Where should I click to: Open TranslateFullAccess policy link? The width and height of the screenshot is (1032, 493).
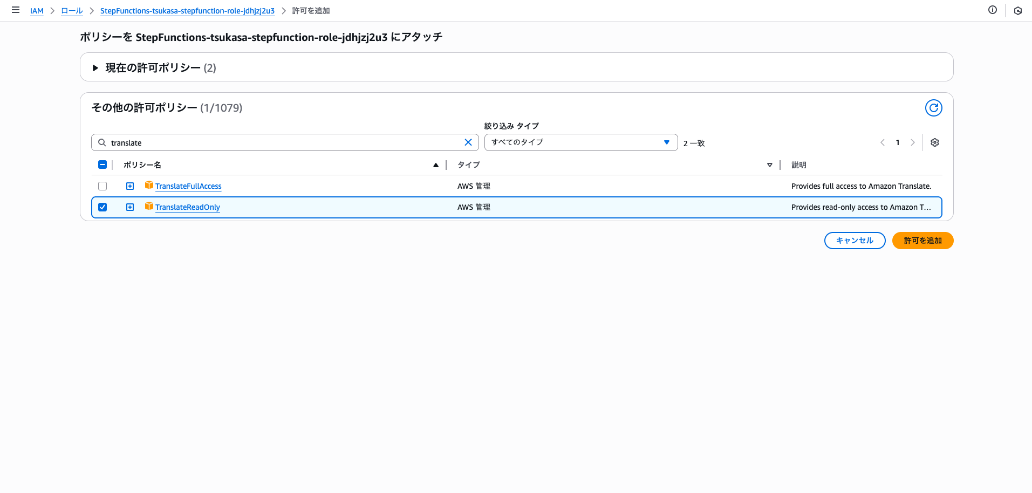point(188,186)
